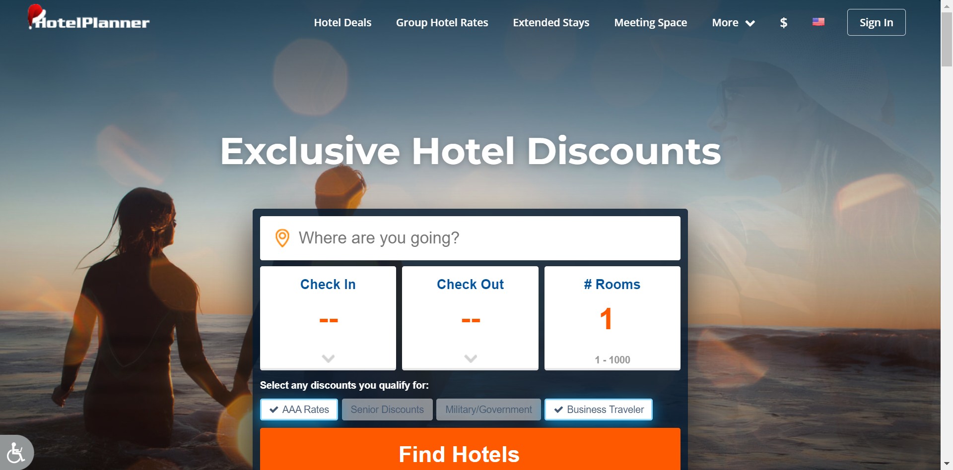
Task: Select the US flag language icon
Action: point(818,22)
